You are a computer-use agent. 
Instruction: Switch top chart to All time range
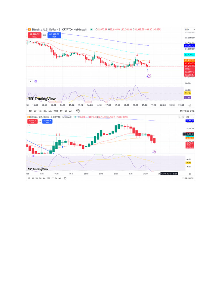(71, 111)
